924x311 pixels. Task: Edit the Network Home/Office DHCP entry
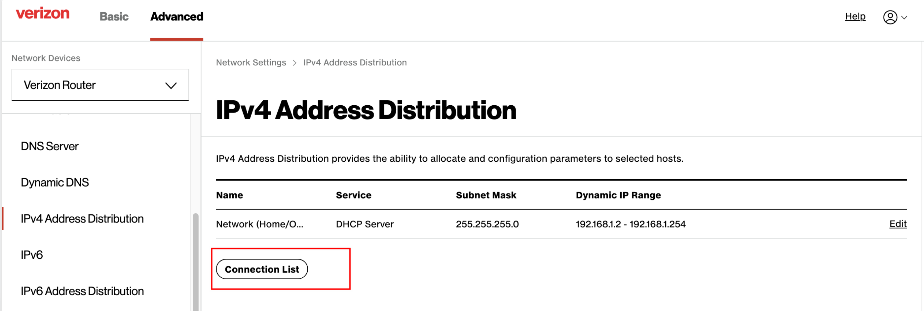[898, 224]
